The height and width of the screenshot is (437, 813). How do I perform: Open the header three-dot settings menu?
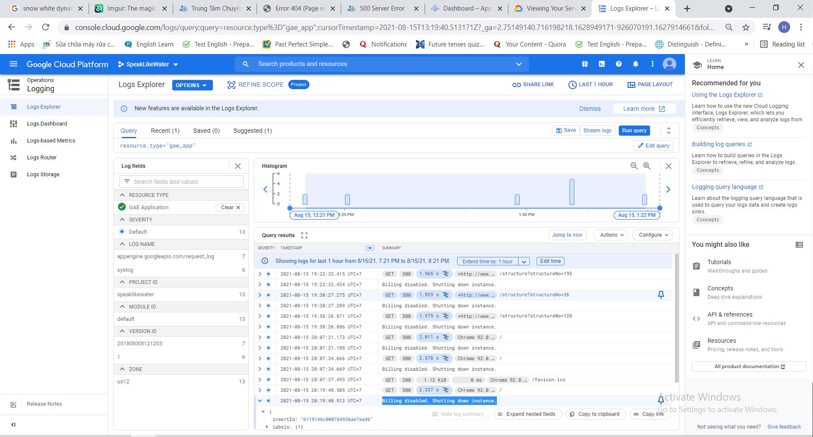653,64
